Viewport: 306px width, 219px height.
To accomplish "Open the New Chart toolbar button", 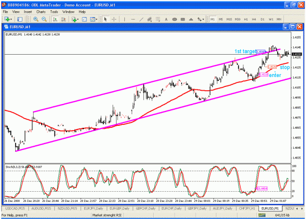I will (7, 19).
